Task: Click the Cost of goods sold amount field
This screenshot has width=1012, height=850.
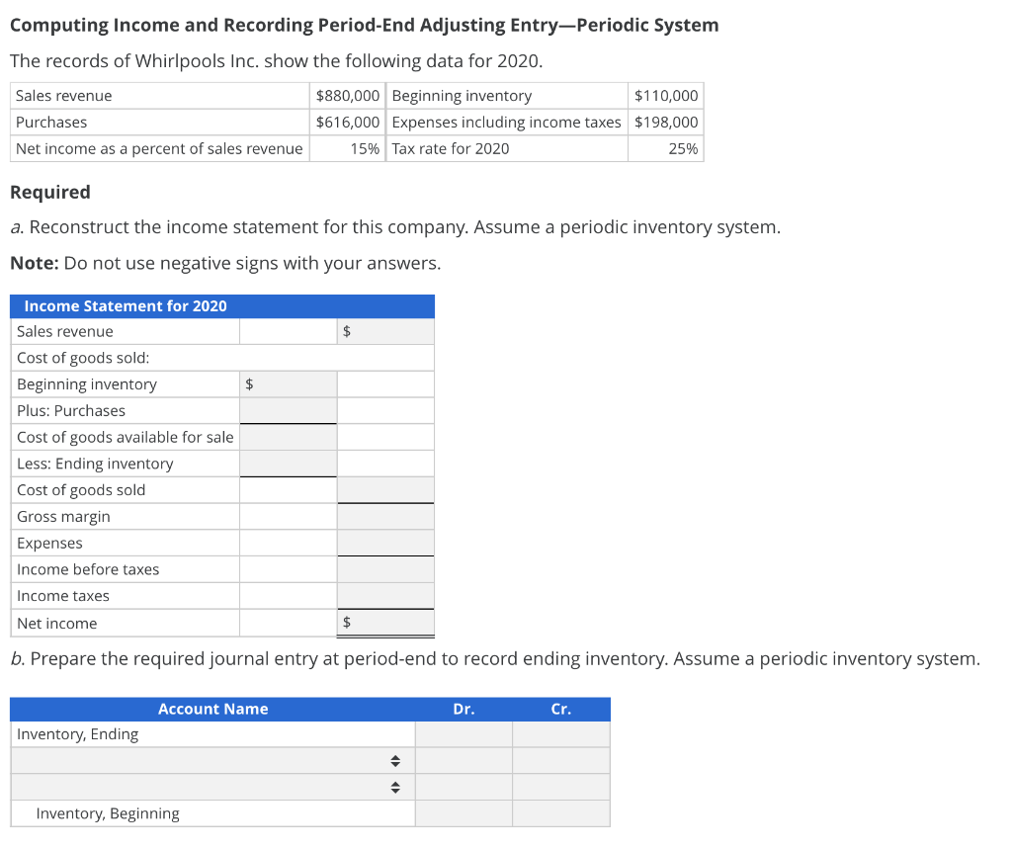Action: pos(385,489)
